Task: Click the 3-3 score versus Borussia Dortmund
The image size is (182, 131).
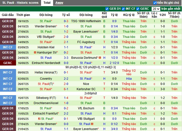Action: 66,58
